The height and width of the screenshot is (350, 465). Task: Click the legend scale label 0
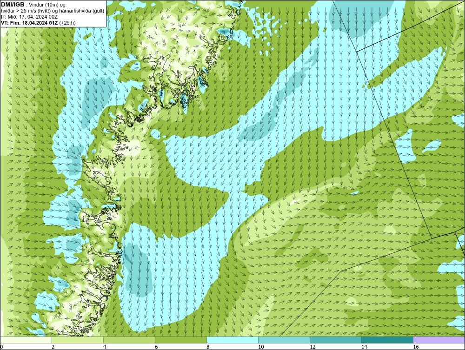[1, 347]
